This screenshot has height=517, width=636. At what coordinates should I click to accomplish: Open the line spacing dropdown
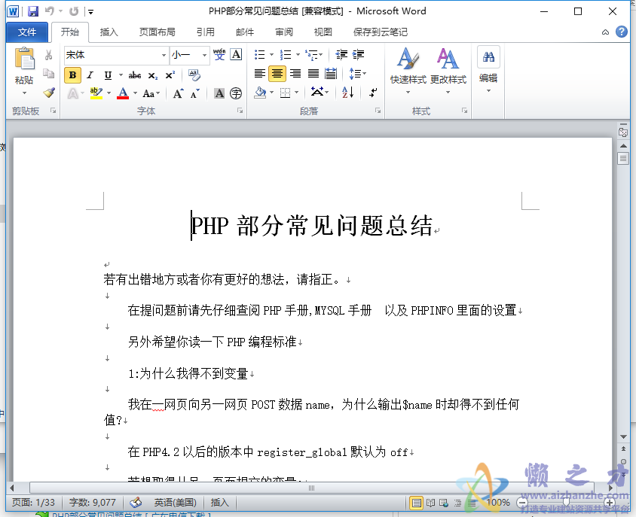point(357,74)
